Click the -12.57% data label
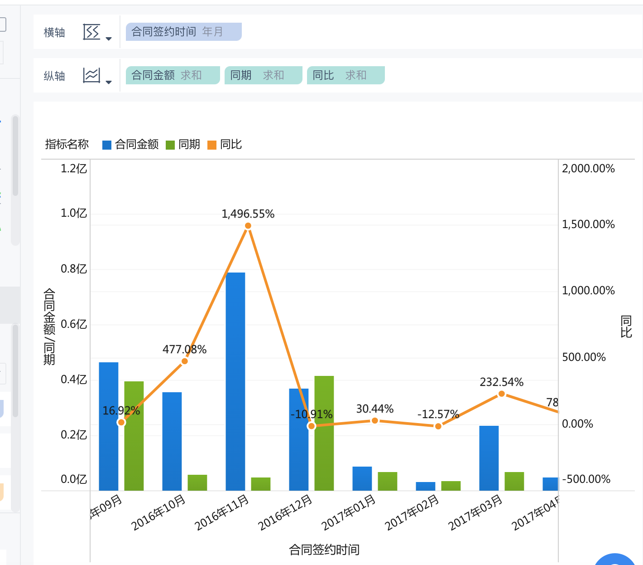 tap(438, 414)
